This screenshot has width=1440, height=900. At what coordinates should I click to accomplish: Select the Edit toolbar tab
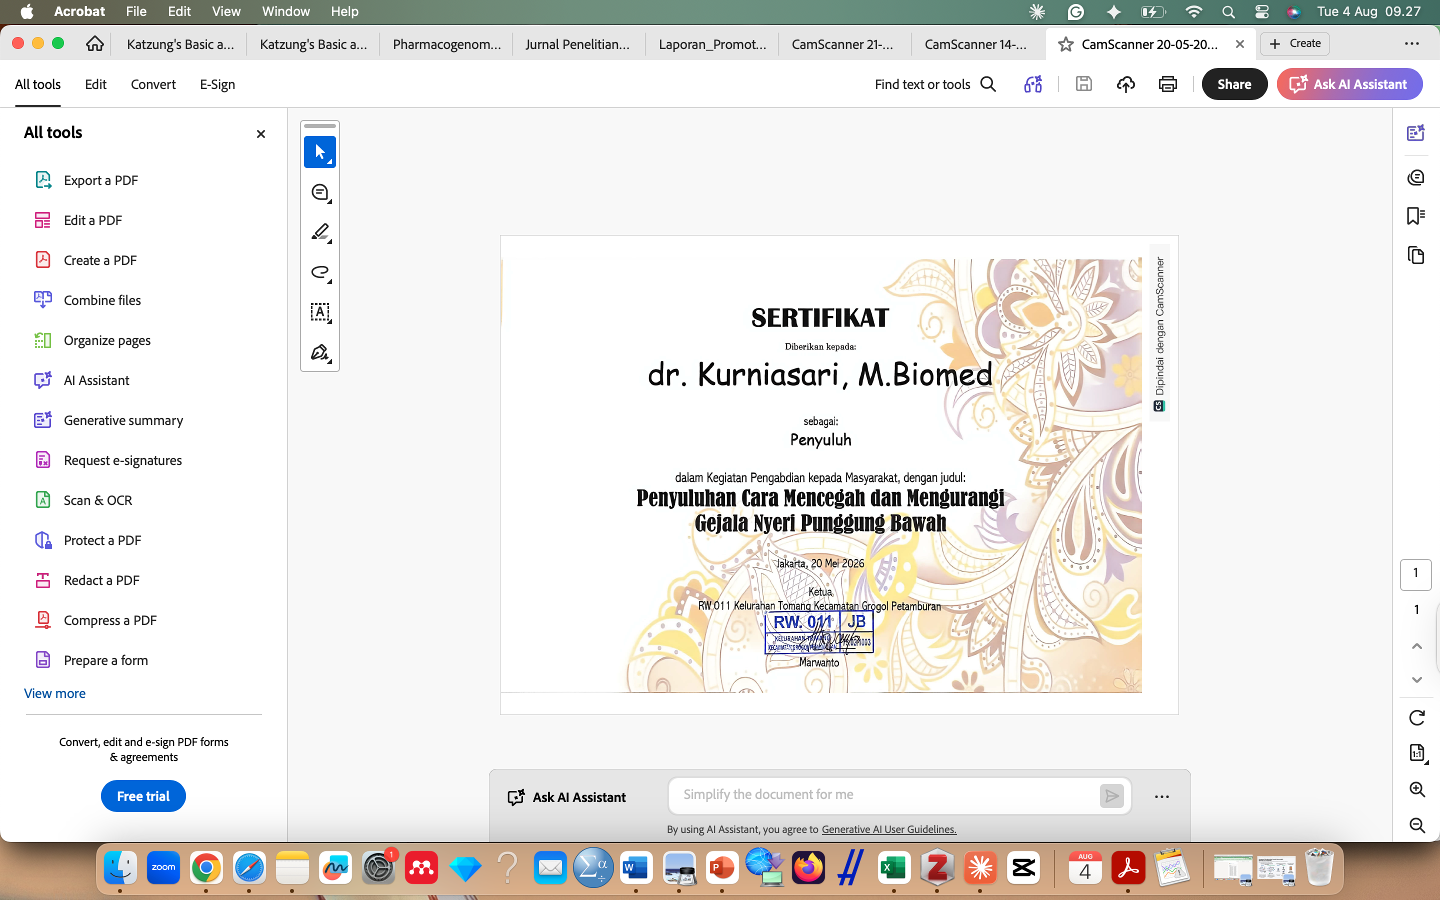(95, 84)
